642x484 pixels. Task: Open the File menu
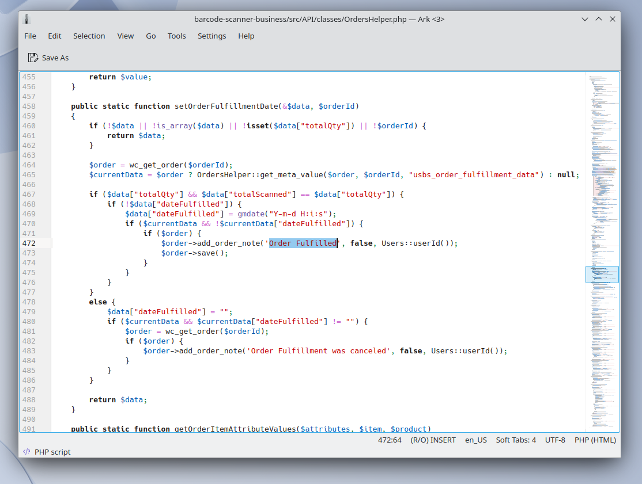coord(30,36)
